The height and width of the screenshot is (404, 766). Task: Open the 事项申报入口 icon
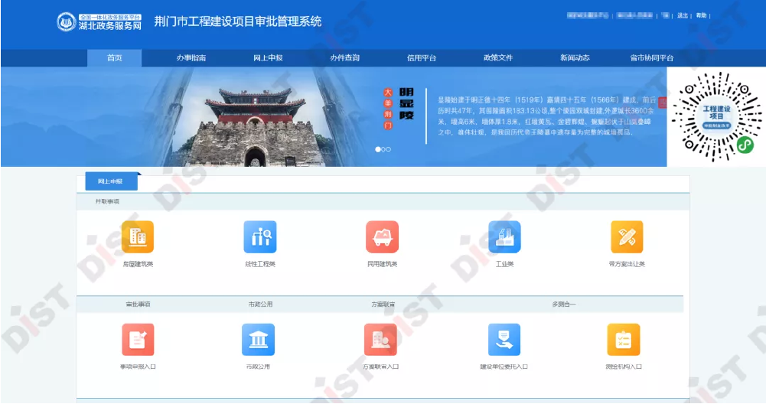point(138,340)
